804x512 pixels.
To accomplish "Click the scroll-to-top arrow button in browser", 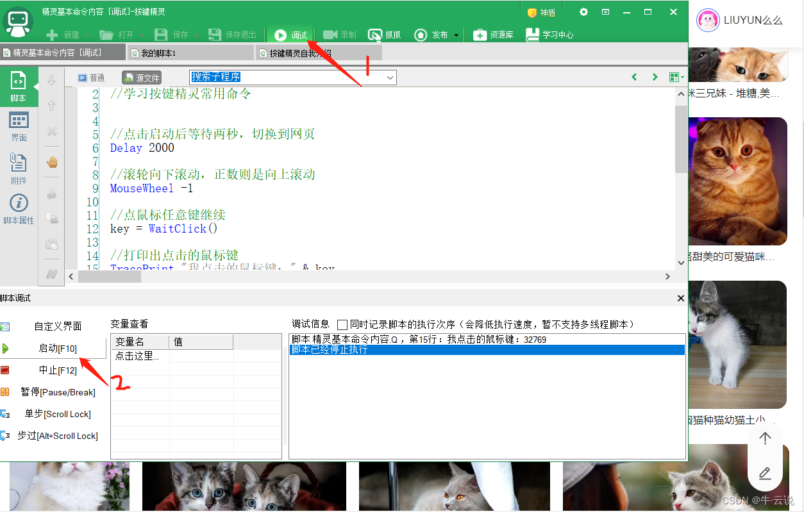I will click(x=765, y=438).
